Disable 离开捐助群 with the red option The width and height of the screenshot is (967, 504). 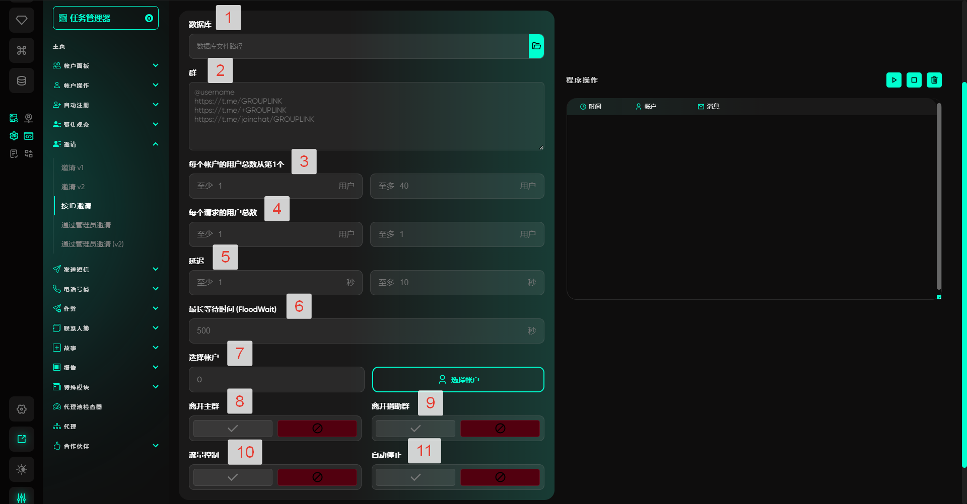[x=500, y=429]
